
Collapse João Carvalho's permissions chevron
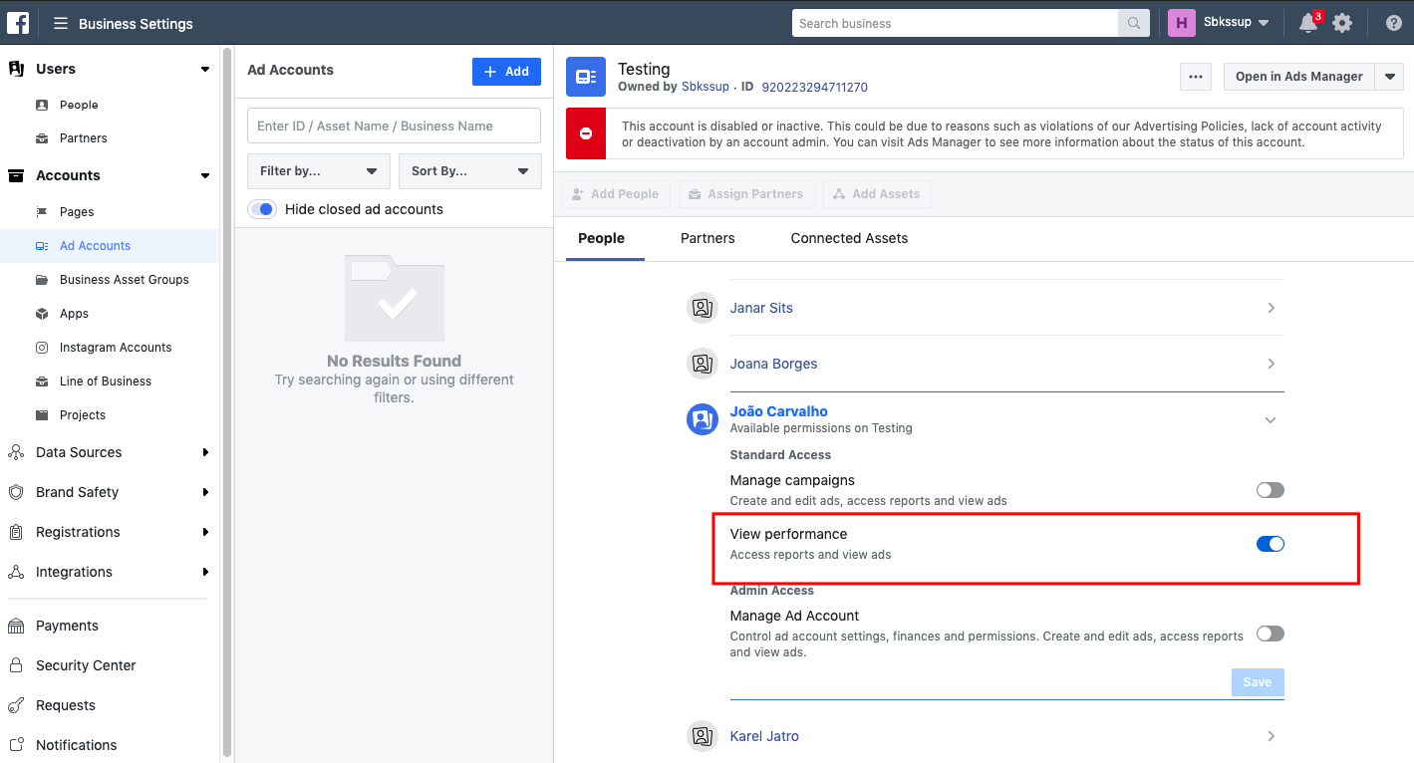[x=1270, y=419]
